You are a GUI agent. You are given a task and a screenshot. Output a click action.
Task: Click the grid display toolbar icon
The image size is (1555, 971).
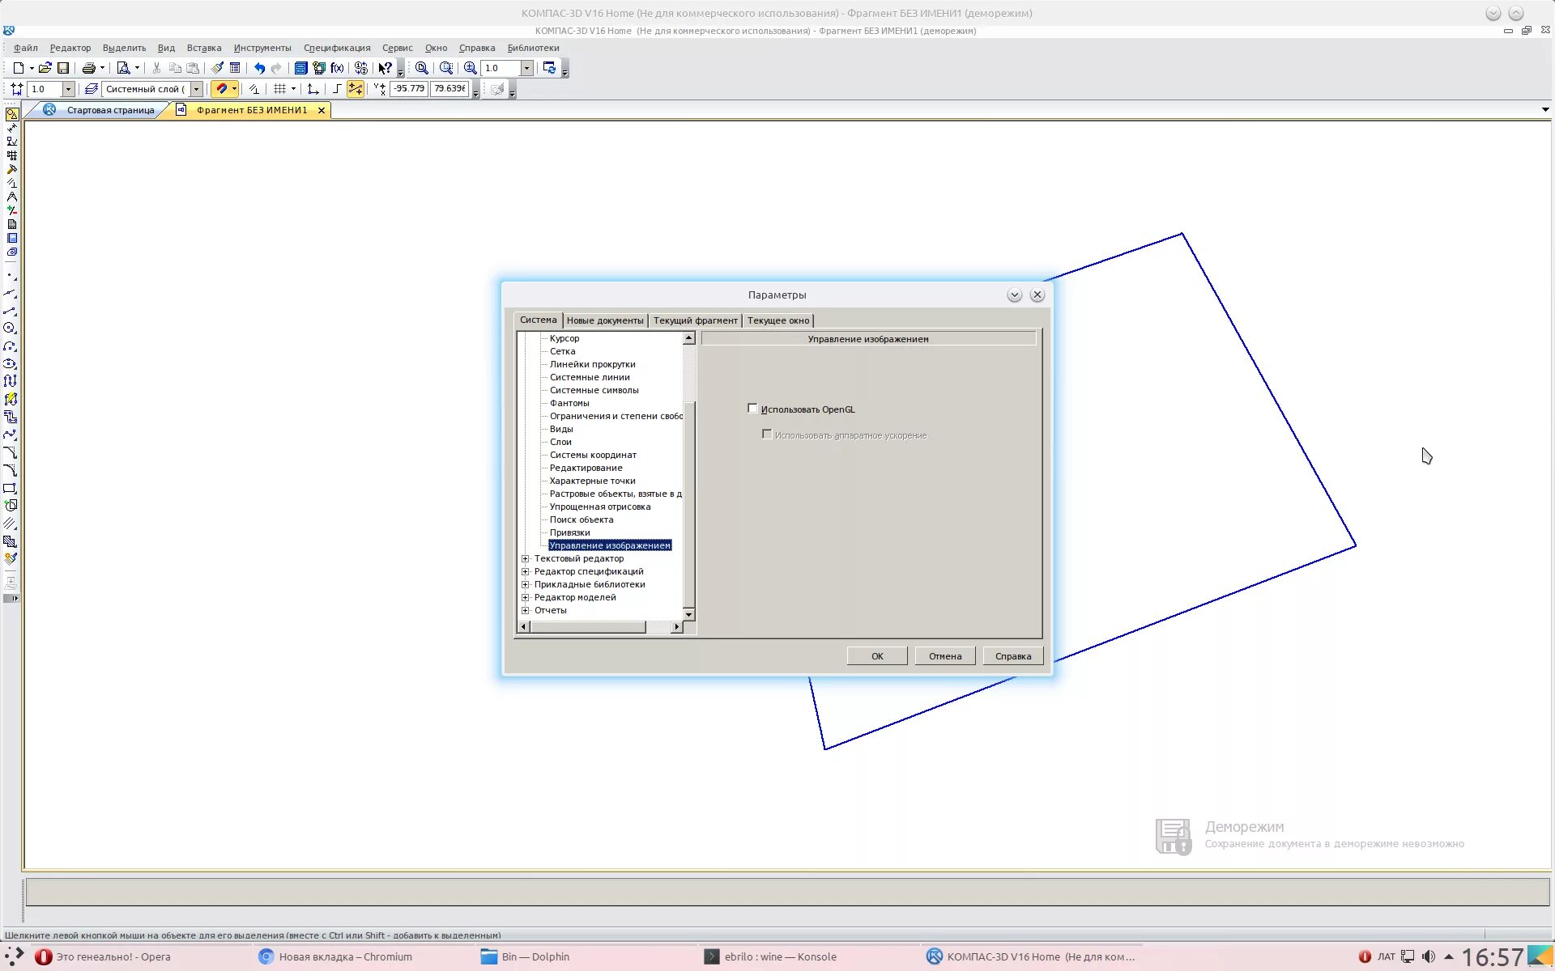(279, 89)
